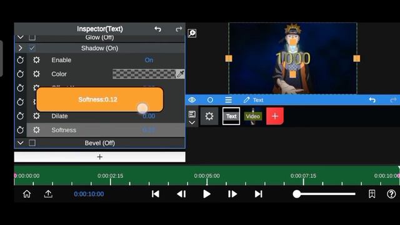Viewport: 400px width, 225px height.
Task: Play the video preview
Action: pos(207,194)
